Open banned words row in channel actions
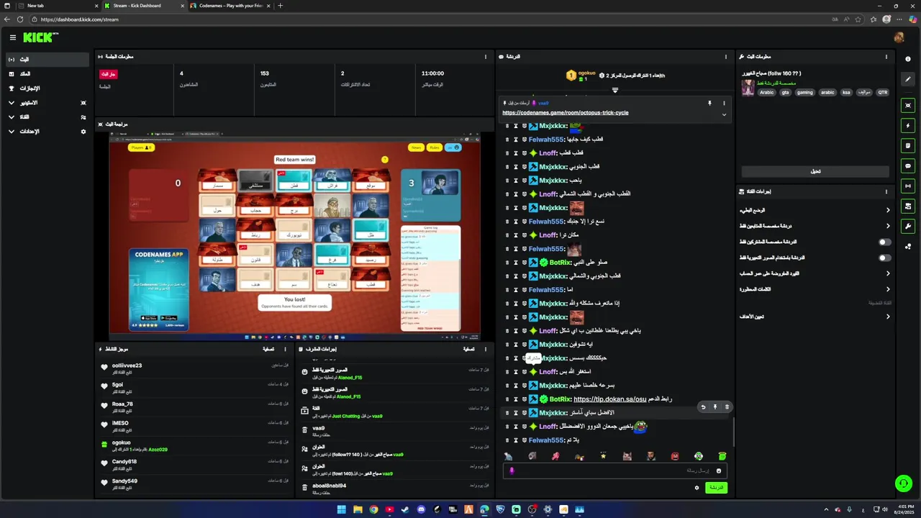 815,289
